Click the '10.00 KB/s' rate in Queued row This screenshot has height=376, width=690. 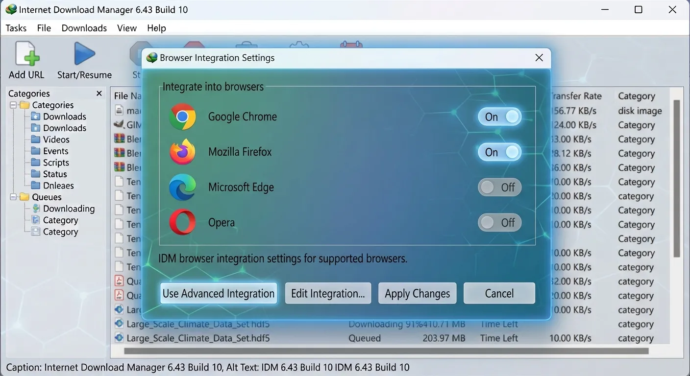pyautogui.click(x=570, y=338)
